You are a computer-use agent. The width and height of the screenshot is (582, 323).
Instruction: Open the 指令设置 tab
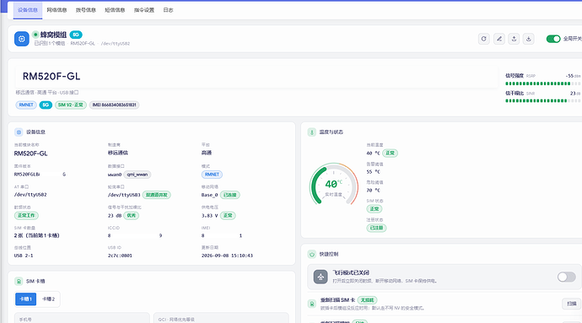point(144,10)
